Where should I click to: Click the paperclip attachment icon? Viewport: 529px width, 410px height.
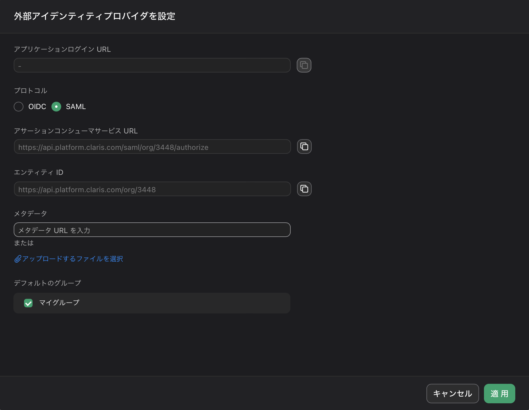point(17,259)
